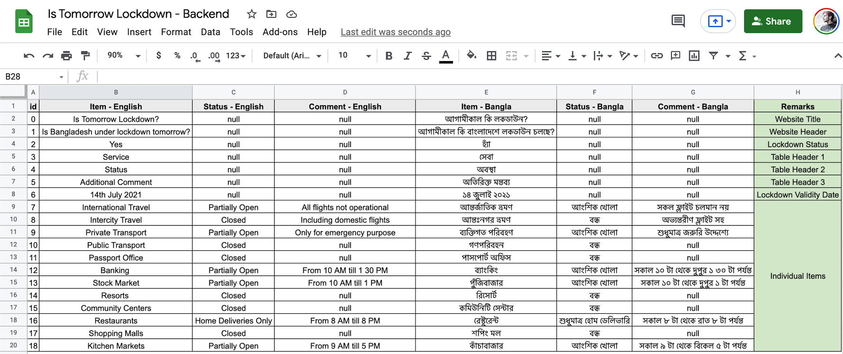
Task: Check cloud document status icon
Action: click(291, 14)
